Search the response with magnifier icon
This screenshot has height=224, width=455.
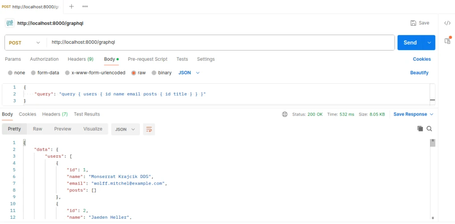[430, 129]
